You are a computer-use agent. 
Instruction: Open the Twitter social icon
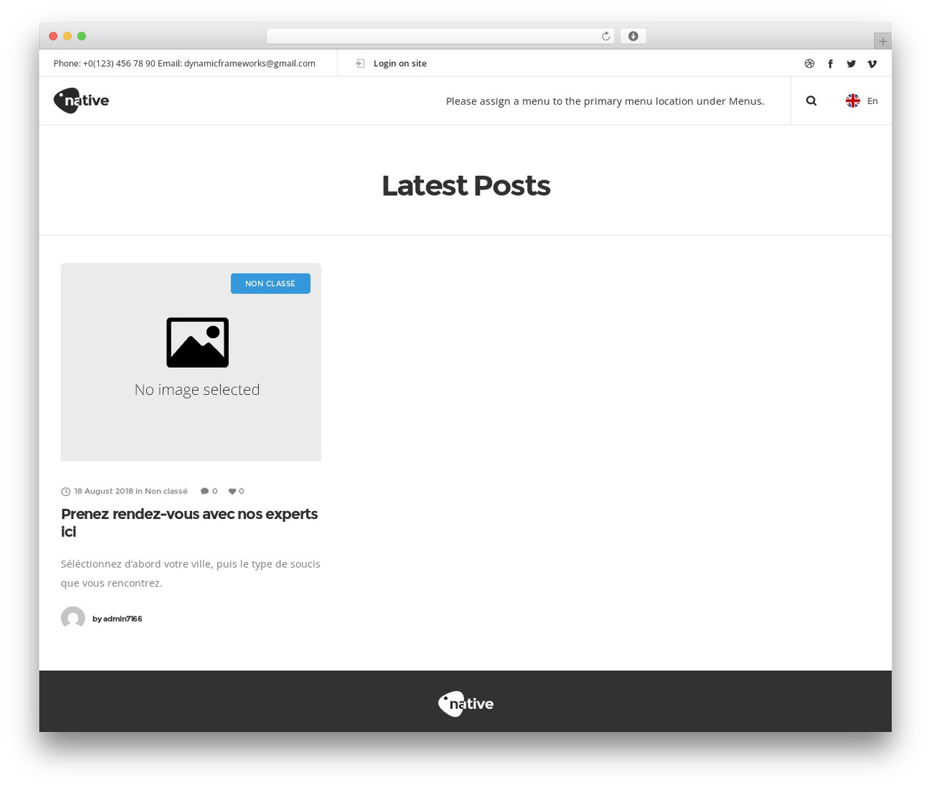click(851, 64)
